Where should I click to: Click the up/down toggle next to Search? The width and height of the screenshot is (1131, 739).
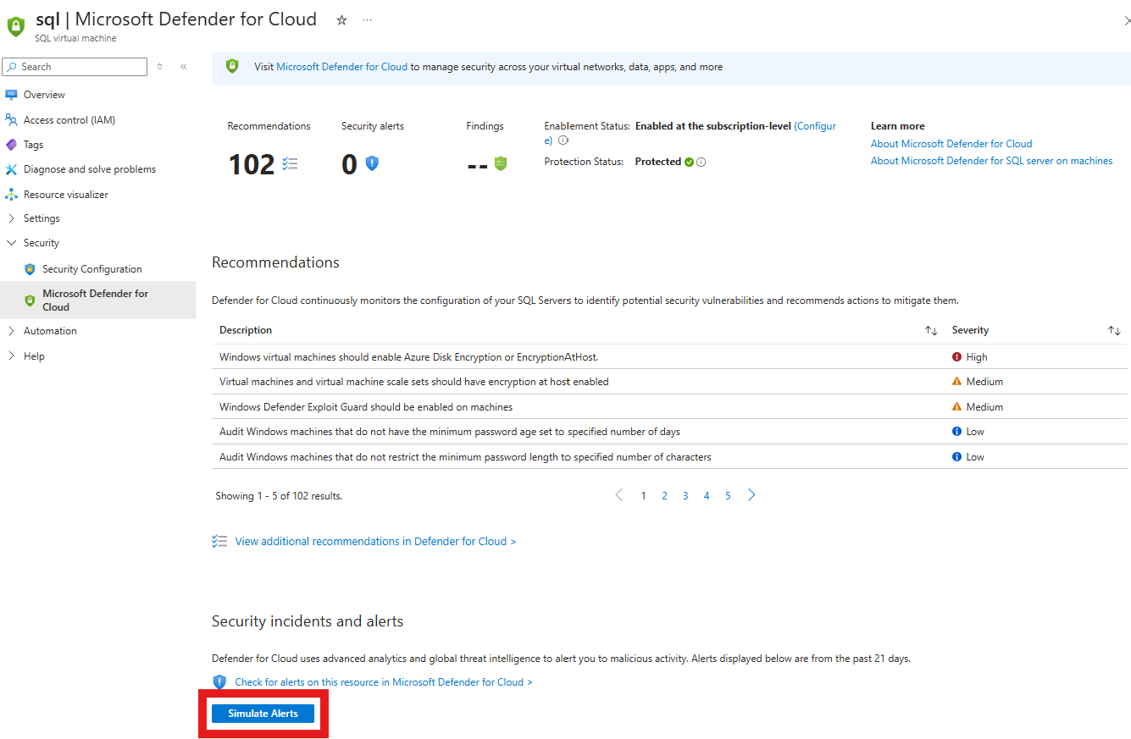pyautogui.click(x=160, y=67)
